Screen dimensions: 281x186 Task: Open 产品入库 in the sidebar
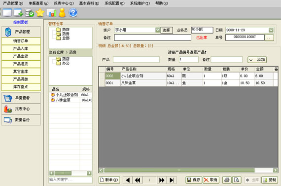(x=21, y=49)
